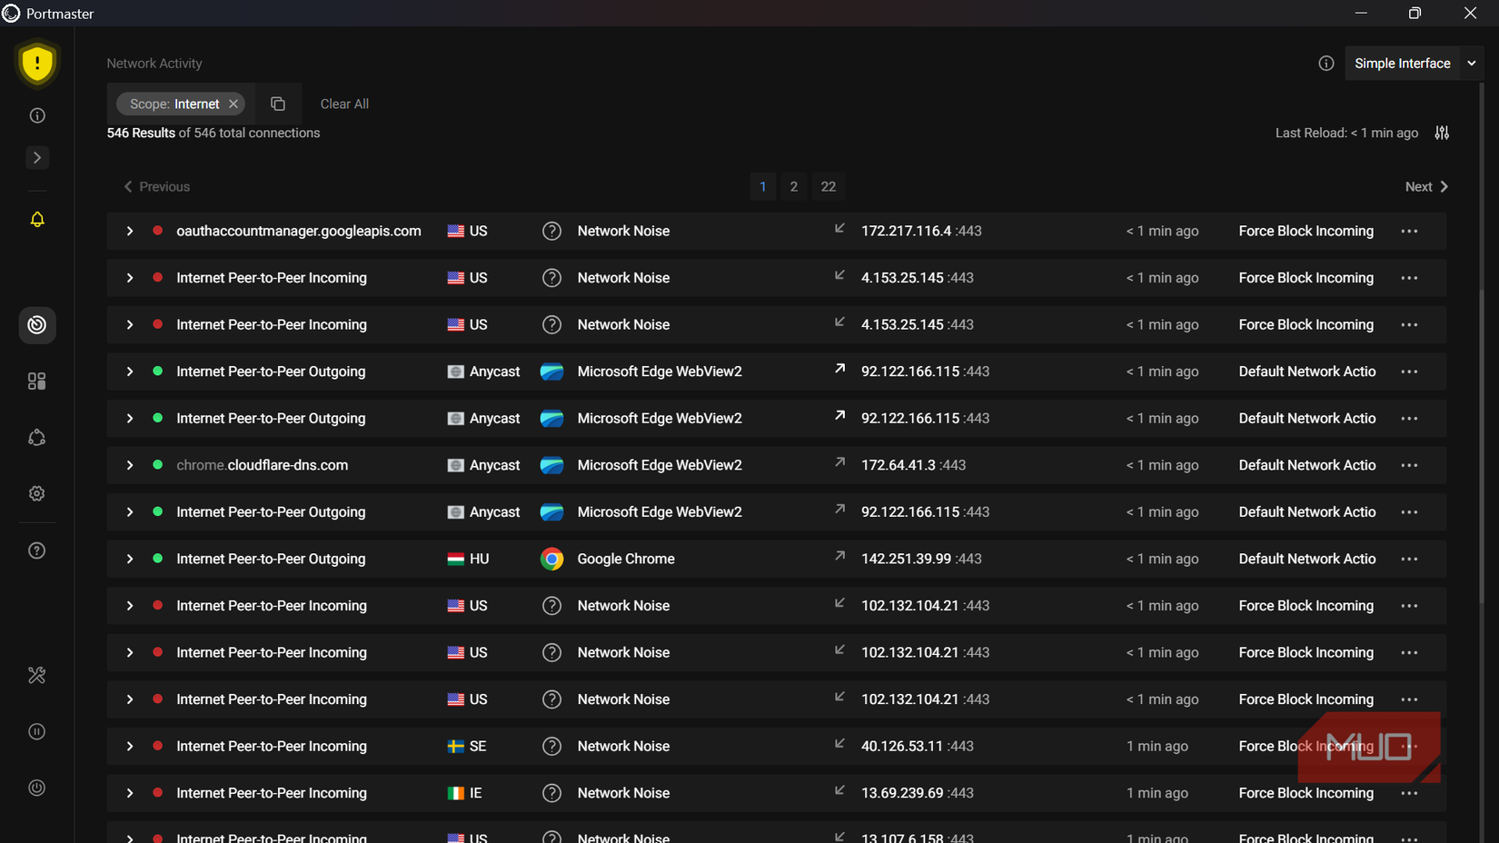Click the red blocked status dot for oauthaccountmanager
Viewport: 1499px width, 843px height.
(x=157, y=231)
